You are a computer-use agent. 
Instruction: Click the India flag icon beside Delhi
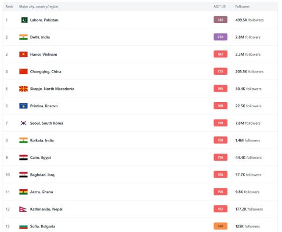click(23, 37)
